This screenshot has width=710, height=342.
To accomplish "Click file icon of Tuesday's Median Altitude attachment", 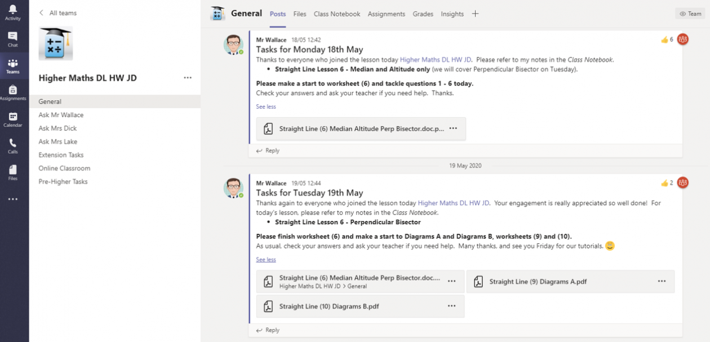I will (268, 282).
